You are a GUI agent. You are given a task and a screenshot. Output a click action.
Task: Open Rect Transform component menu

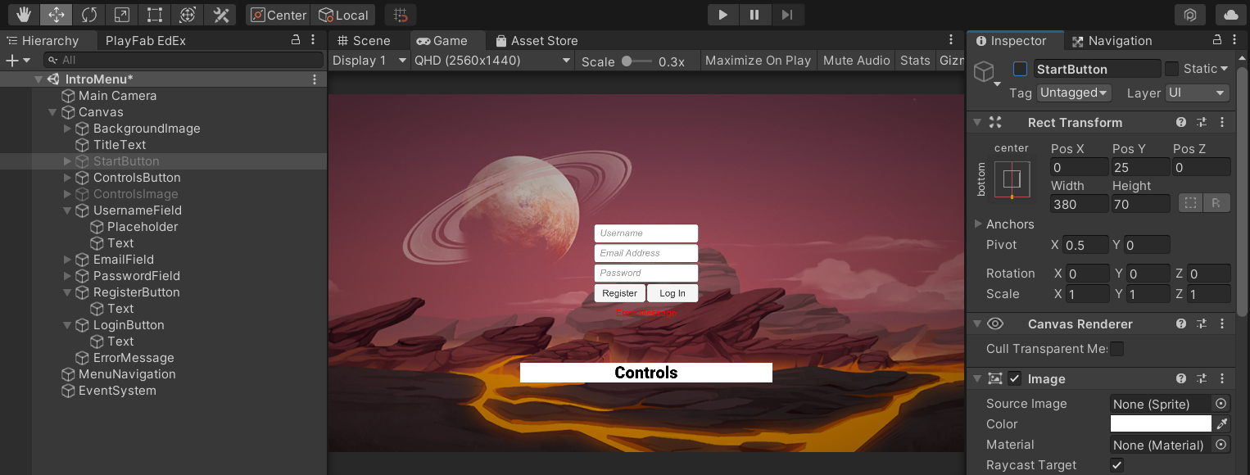(1222, 122)
